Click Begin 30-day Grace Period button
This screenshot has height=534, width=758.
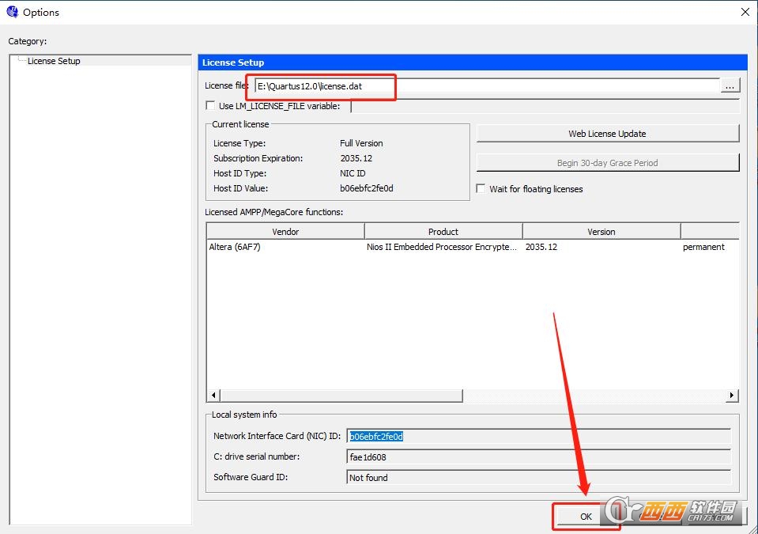(608, 163)
